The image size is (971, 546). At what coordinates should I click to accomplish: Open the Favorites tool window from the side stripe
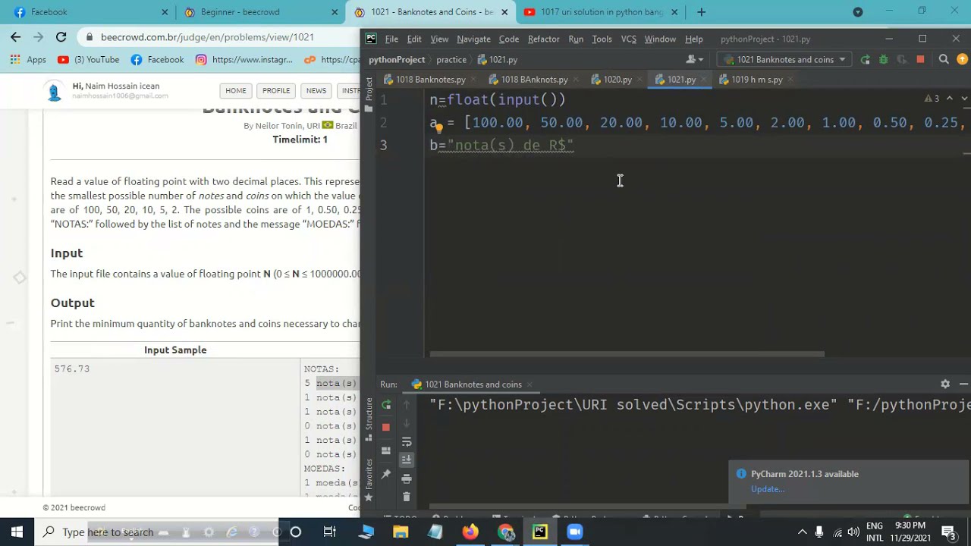pos(369,479)
